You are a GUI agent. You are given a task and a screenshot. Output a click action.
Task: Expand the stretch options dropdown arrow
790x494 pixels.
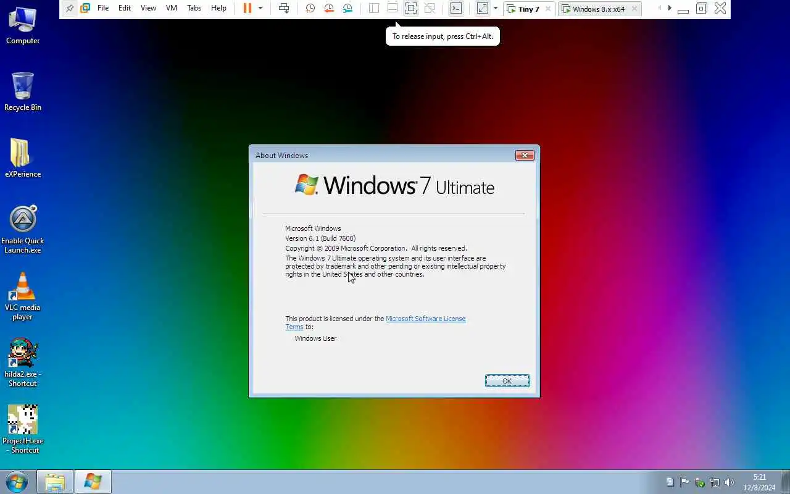coord(496,8)
